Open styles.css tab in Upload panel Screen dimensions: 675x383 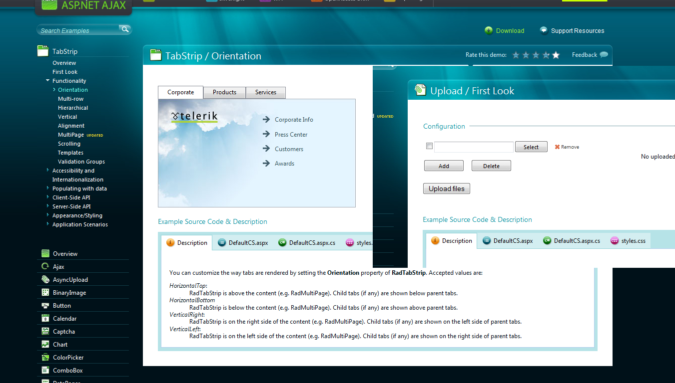click(628, 241)
